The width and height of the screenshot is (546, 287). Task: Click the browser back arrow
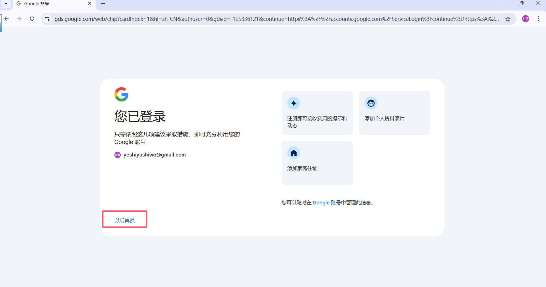[7, 19]
